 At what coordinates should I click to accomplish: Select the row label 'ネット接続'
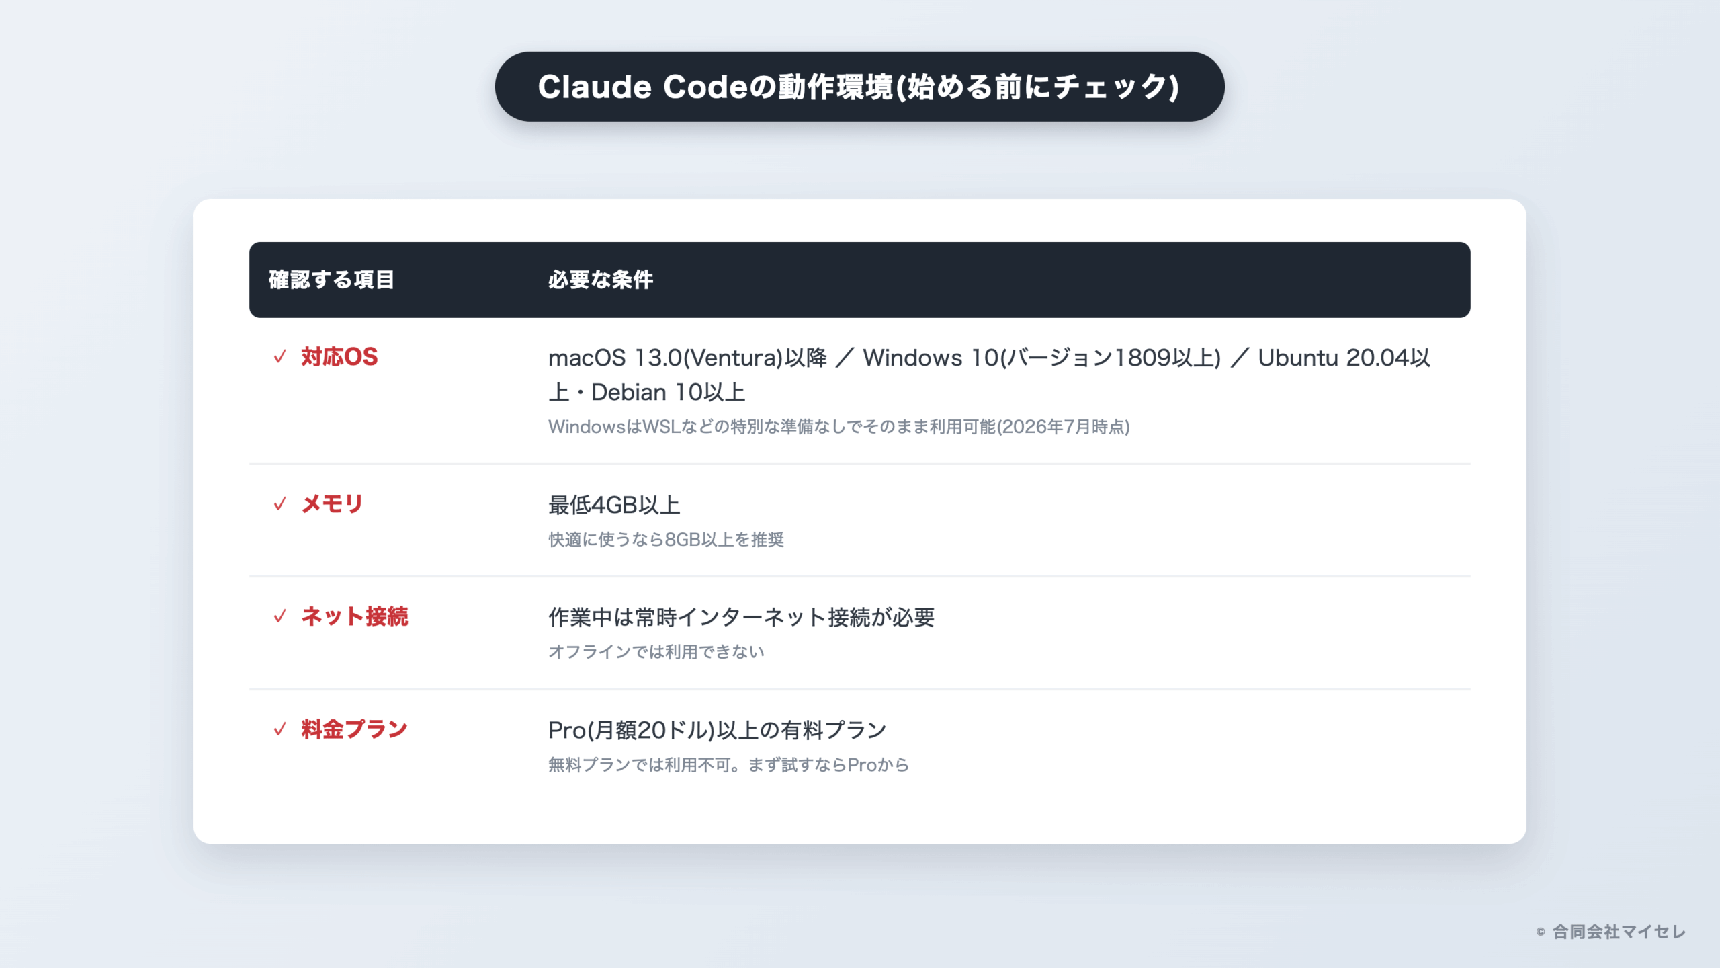[x=354, y=616]
